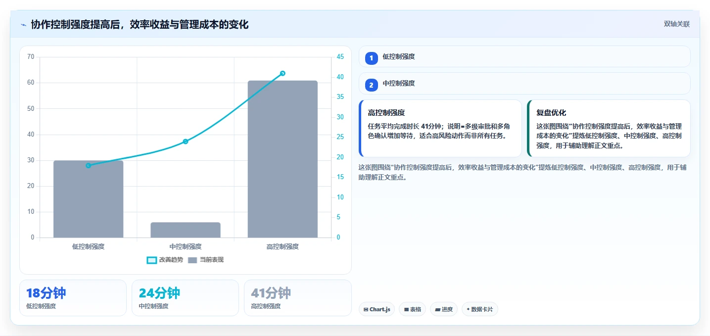Click the 中控制强度 short bar
The height and width of the screenshot is (336, 710).
[186, 230]
